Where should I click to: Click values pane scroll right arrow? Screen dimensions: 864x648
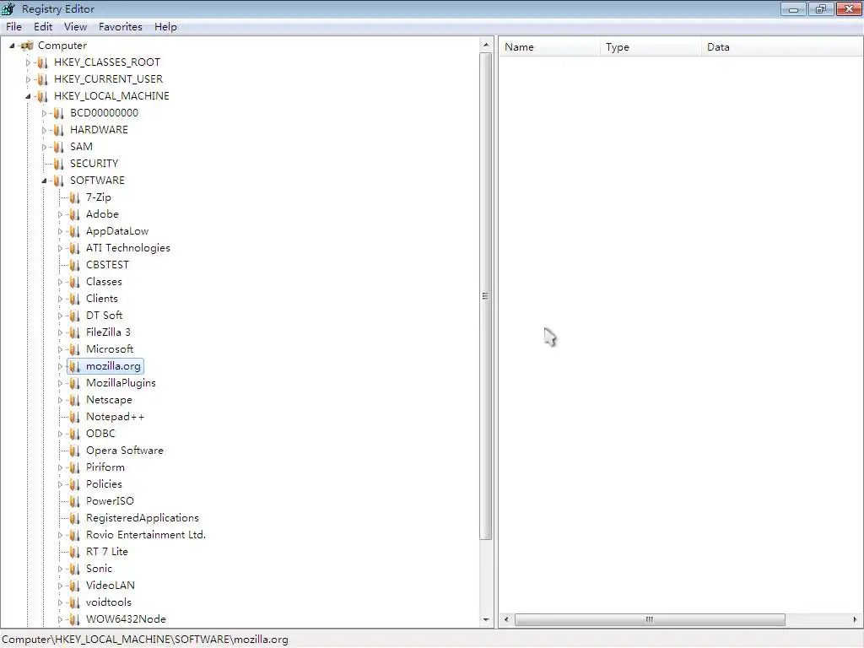pyautogui.click(x=856, y=620)
